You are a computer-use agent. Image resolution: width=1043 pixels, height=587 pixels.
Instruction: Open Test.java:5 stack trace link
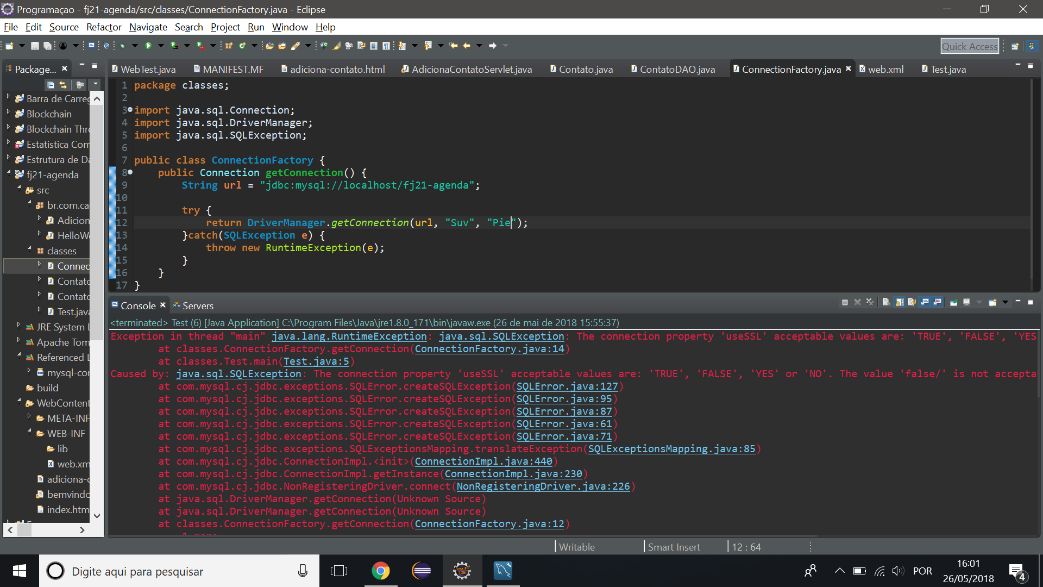(316, 361)
